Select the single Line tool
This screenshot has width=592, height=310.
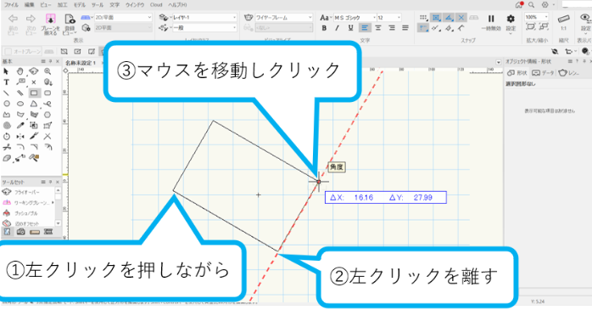(x=7, y=93)
